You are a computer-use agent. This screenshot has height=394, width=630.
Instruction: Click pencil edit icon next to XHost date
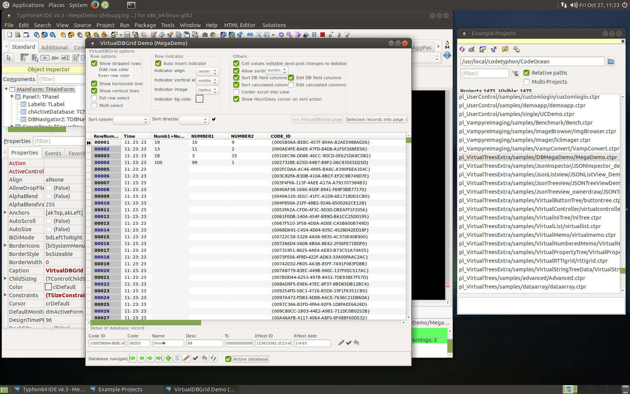coord(341,343)
